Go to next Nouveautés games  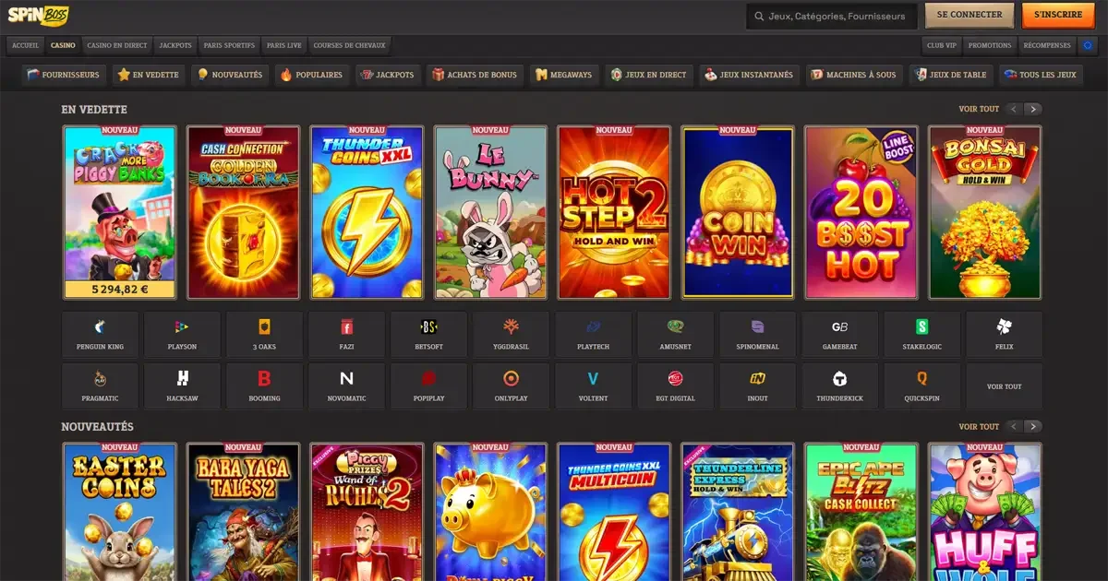coord(1033,426)
